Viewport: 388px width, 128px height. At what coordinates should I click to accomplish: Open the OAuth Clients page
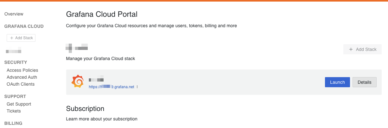(21, 84)
